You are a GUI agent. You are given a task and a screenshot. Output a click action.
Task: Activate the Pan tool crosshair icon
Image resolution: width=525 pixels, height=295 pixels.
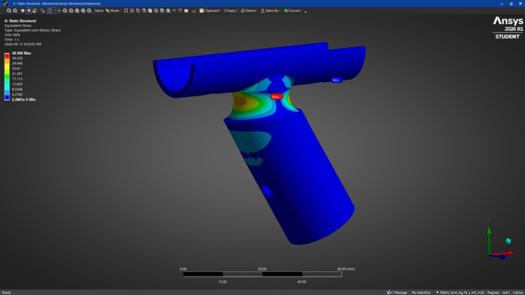[x=59, y=11]
